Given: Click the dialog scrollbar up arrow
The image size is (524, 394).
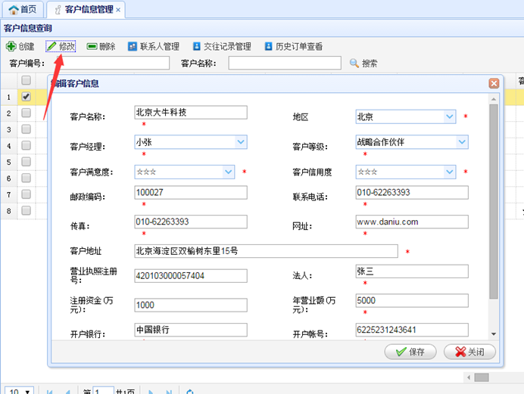Looking at the screenshot, I should point(494,99).
